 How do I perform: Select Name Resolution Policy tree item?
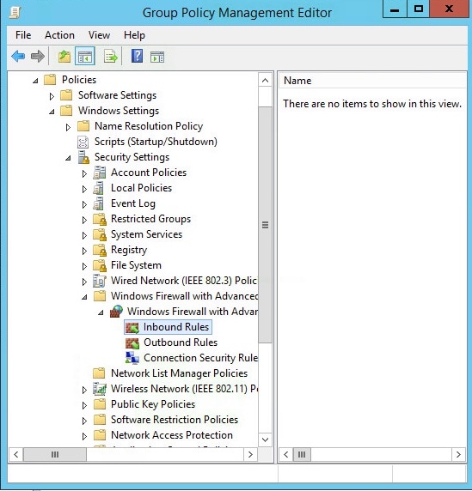[x=149, y=126]
